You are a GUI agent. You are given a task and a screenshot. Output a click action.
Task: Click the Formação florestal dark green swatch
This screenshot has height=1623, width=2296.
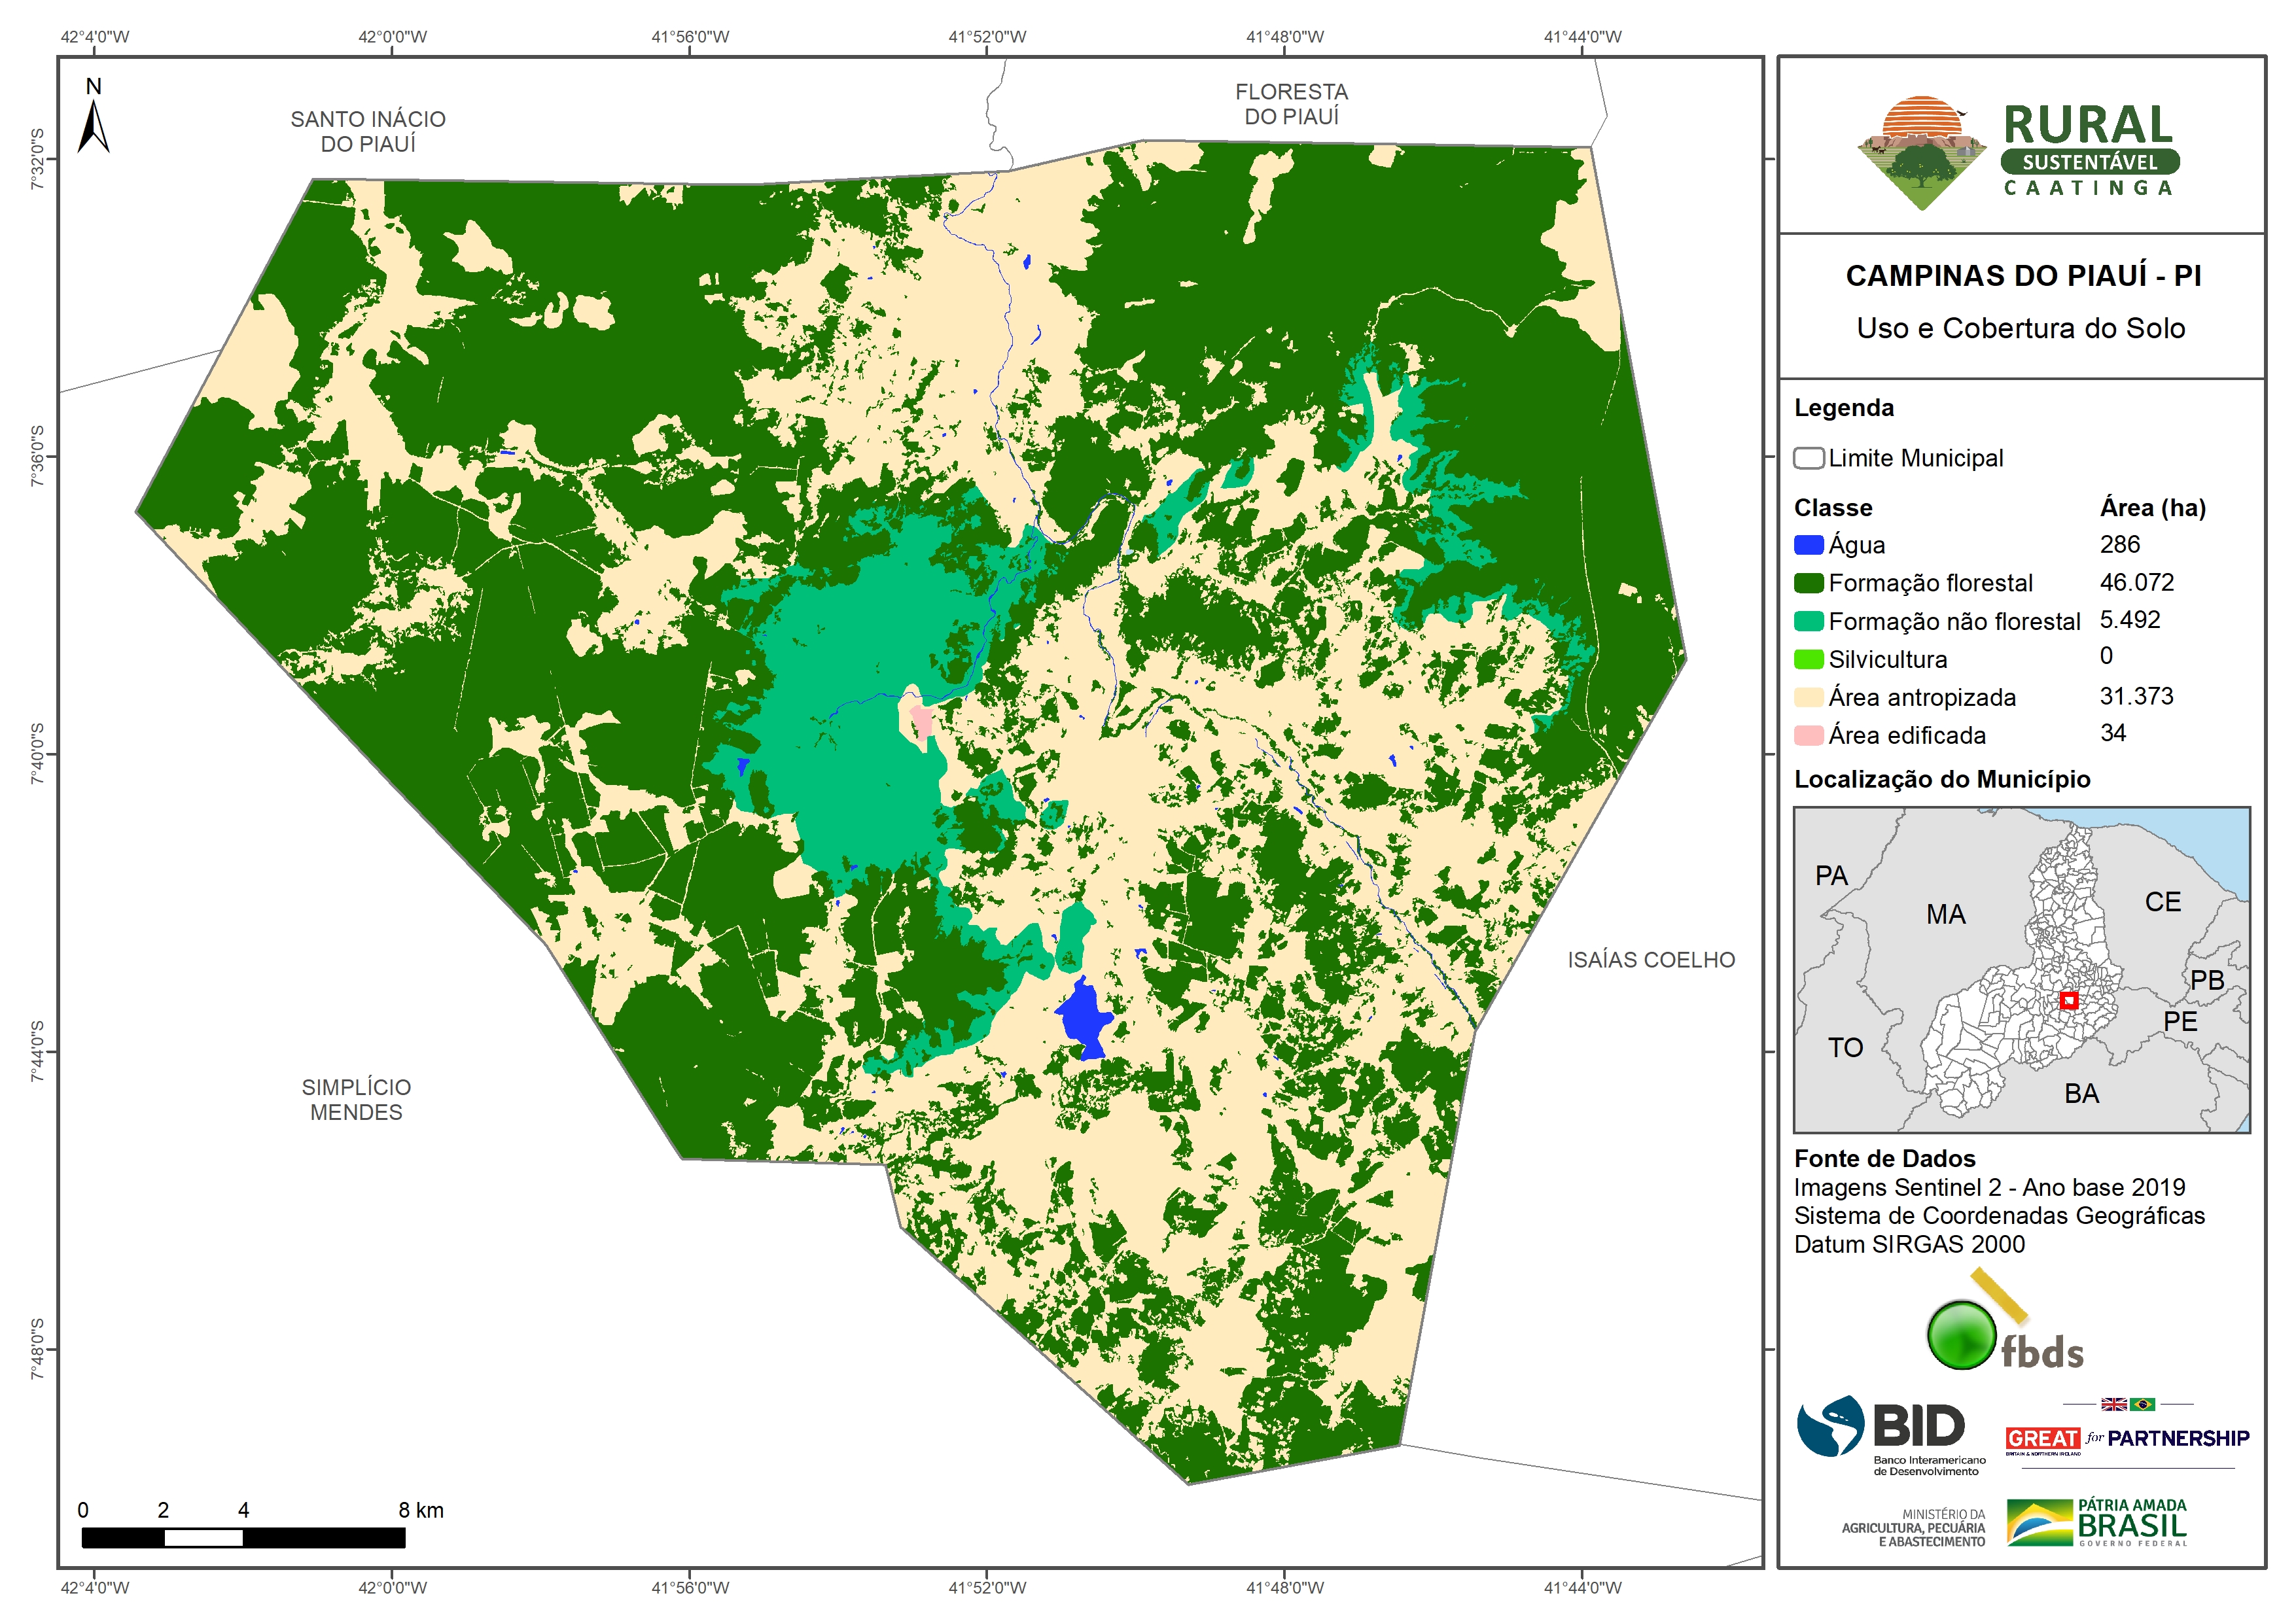coord(1808,583)
